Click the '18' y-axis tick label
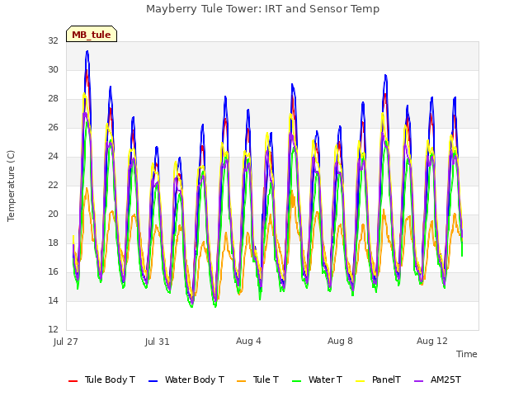Image resolution: width=528 pixels, height=396 pixels. click(x=53, y=243)
